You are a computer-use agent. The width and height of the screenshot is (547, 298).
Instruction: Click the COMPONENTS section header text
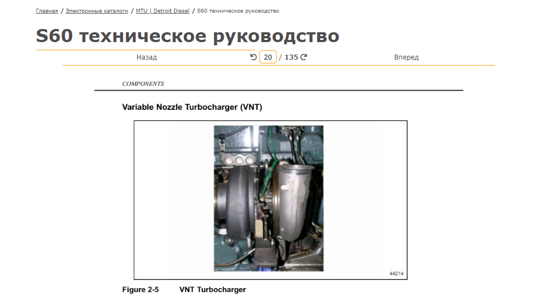click(143, 84)
